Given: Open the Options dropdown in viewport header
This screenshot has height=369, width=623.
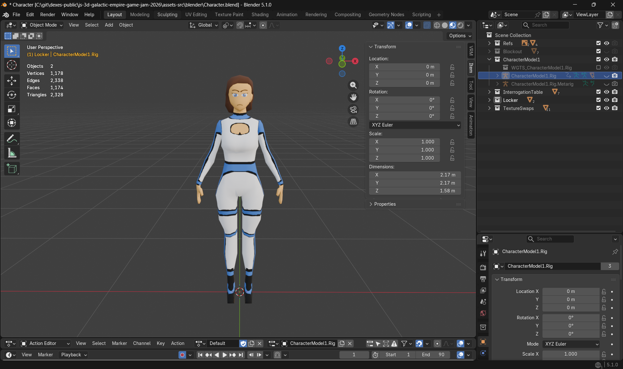Looking at the screenshot, I should (459, 36).
